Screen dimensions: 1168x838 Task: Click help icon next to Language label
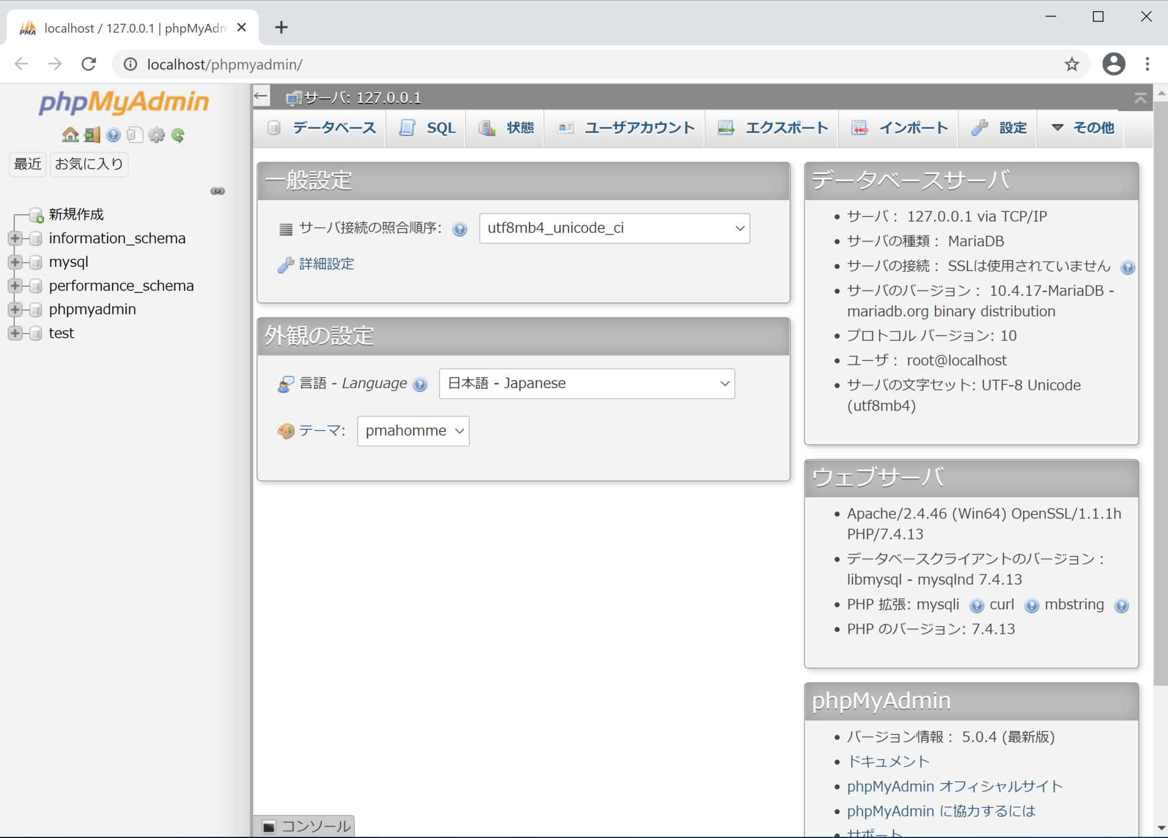point(420,385)
